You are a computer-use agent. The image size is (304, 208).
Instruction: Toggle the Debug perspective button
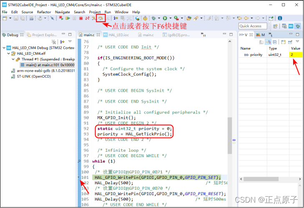point(298,26)
